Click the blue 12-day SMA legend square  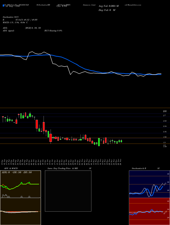pyautogui.click(x=3, y=5)
